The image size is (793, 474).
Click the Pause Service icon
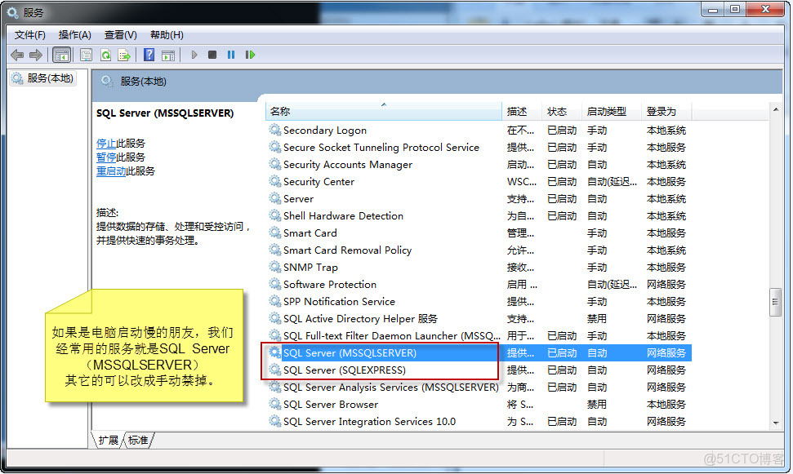tap(231, 55)
